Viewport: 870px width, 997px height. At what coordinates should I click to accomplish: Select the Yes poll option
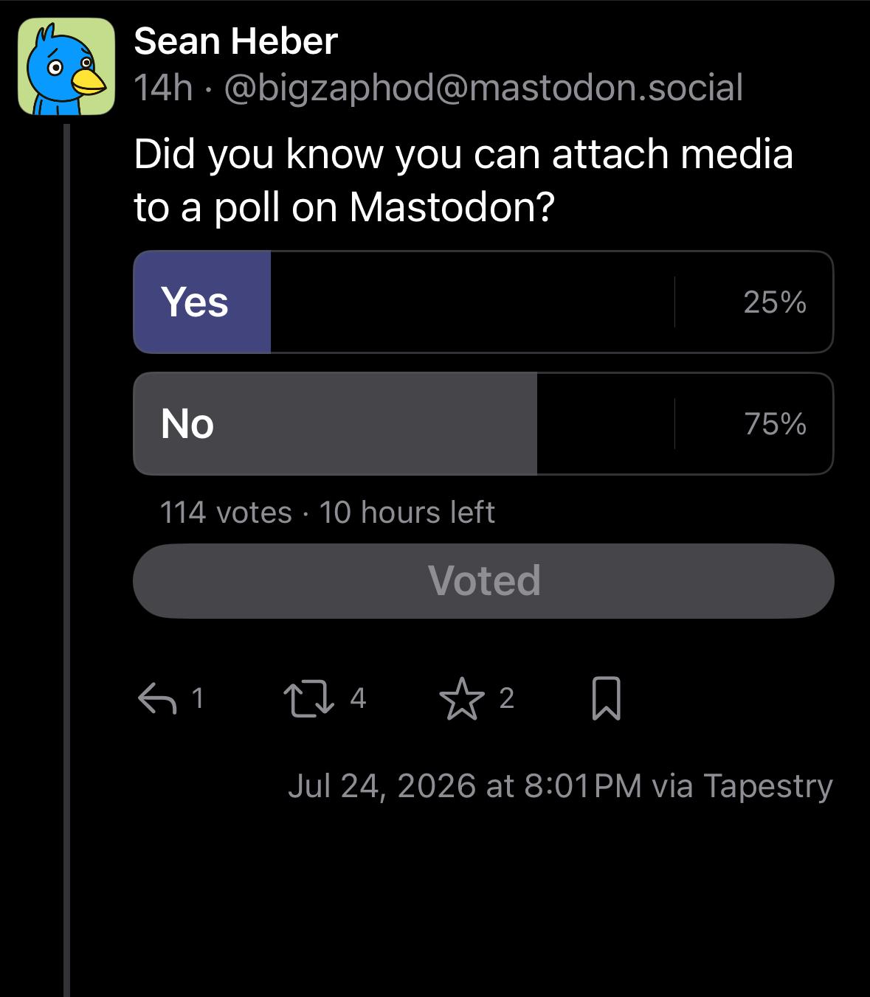483,302
